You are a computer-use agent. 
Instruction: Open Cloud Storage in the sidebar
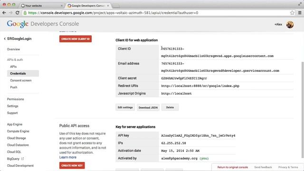click(17, 138)
